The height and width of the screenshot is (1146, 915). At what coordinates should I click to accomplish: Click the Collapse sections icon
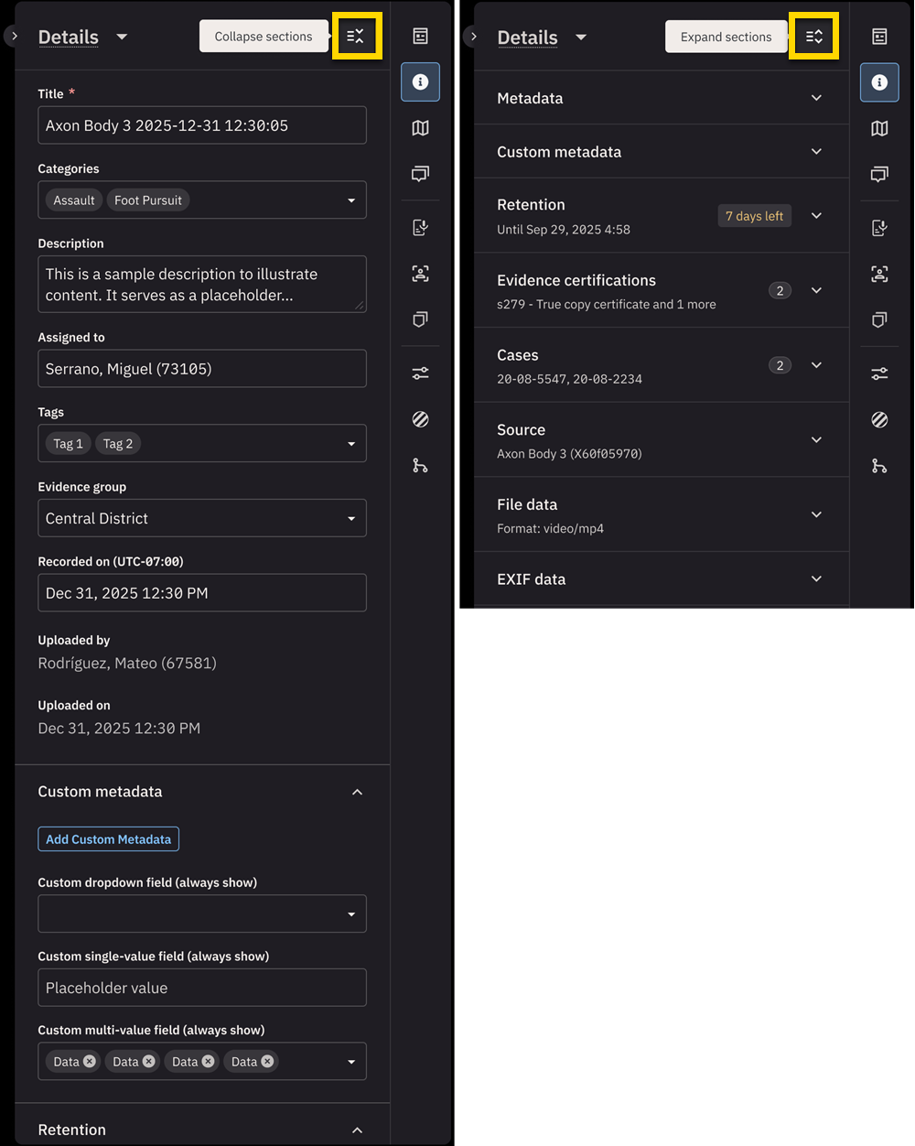[x=356, y=37]
